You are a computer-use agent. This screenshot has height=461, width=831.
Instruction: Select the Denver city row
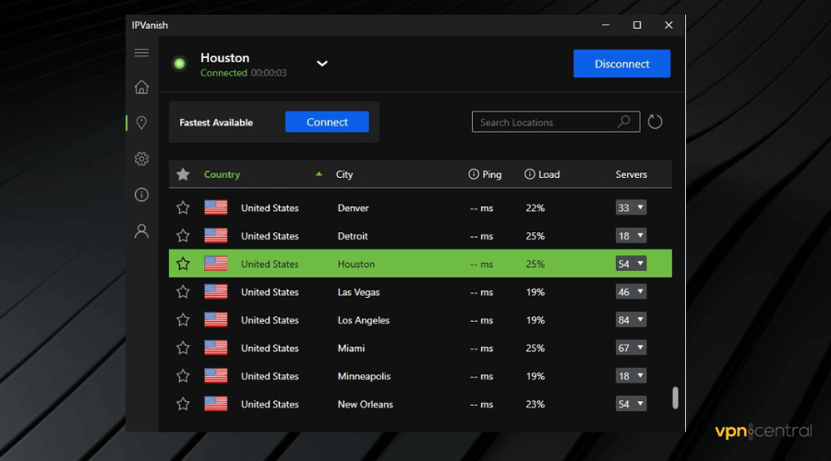pyautogui.click(x=420, y=207)
